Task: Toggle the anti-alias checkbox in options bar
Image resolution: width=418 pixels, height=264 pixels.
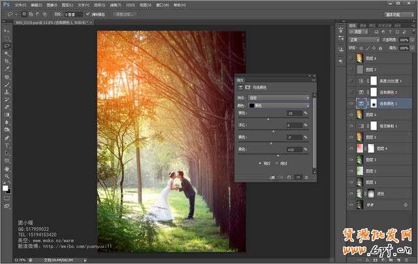Action: click(89, 13)
